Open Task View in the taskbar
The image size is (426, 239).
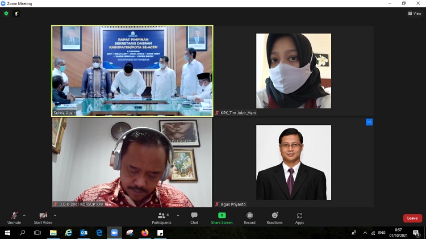click(37, 233)
